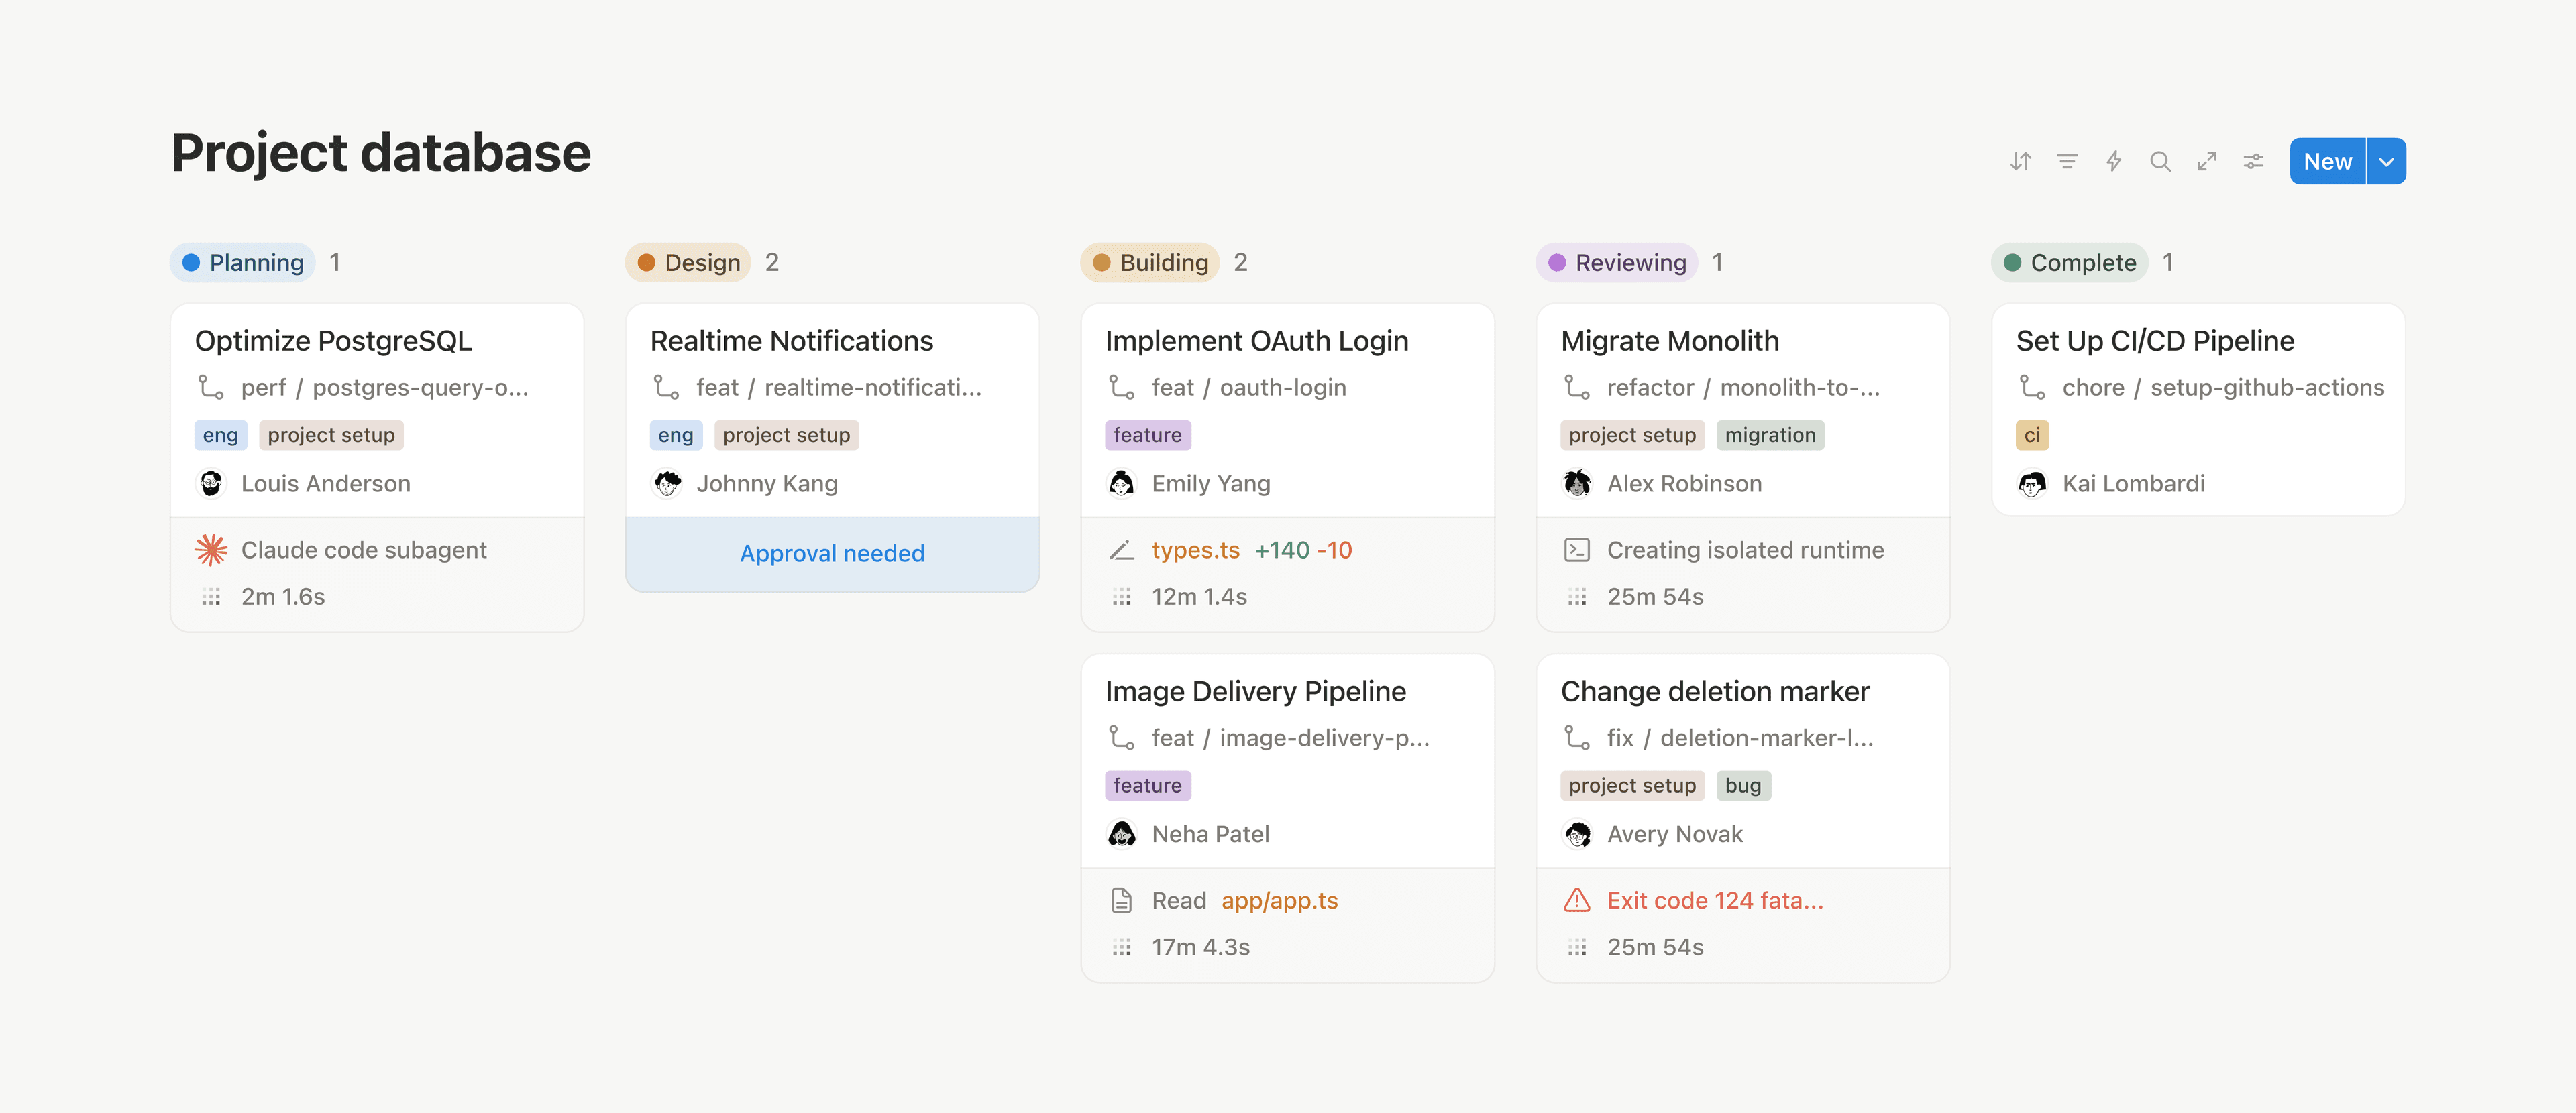Expand the New button dropdown arrow
Image resolution: width=2576 pixels, height=1113 pixels.
click(2386, 161)
